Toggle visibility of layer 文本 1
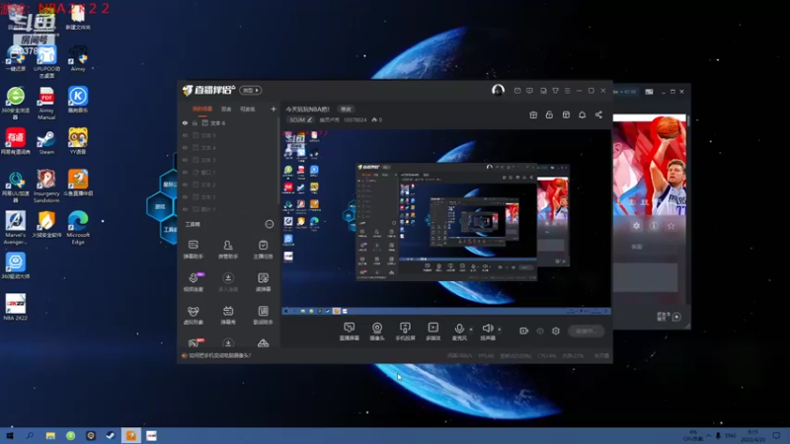Image resolution: width=790 pixels, height=444 pixels. point(185,196)
